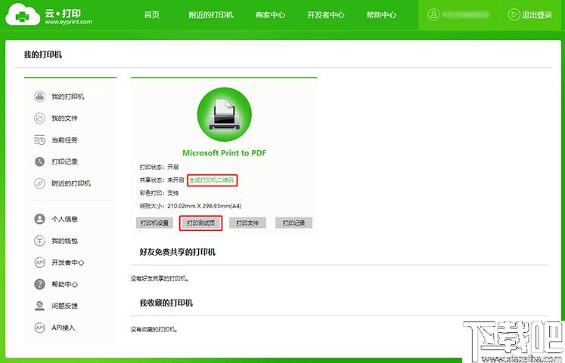The image size is (565, 363).
Task: Open 我的钱包 in the sidebar
Action: 64,241
